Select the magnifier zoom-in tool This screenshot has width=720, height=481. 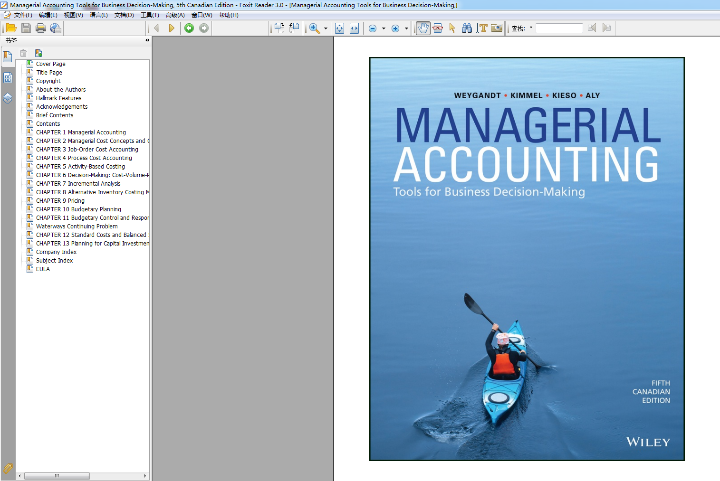(x=315, y=28)
